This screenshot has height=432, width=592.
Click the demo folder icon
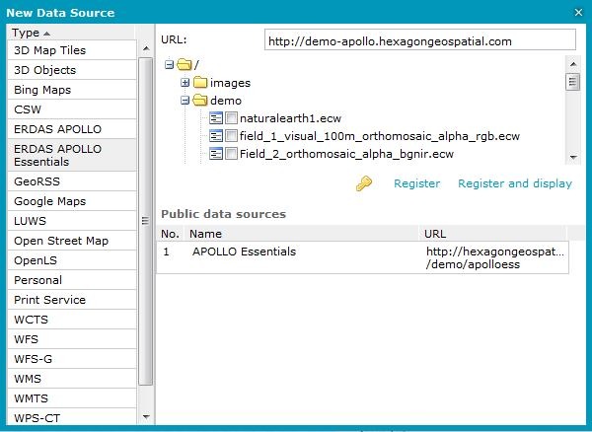point(200,101)
